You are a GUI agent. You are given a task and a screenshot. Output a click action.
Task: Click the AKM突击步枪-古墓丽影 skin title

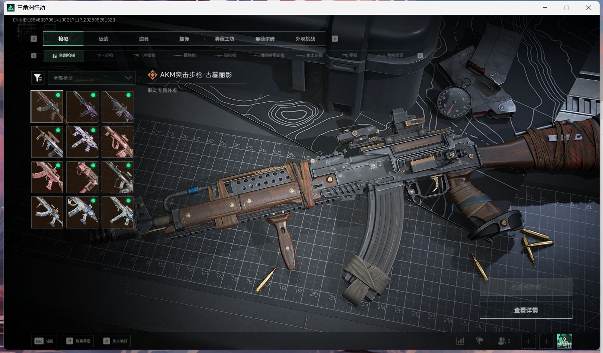click(196, 75)
